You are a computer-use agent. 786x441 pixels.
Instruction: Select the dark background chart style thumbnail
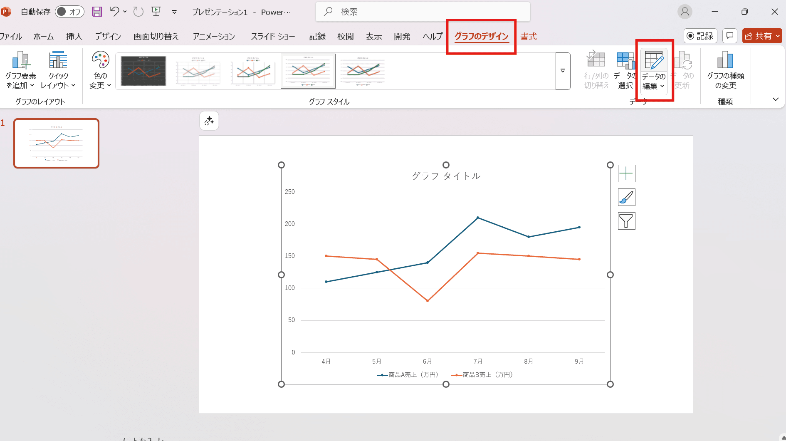(x=143, y=71)
